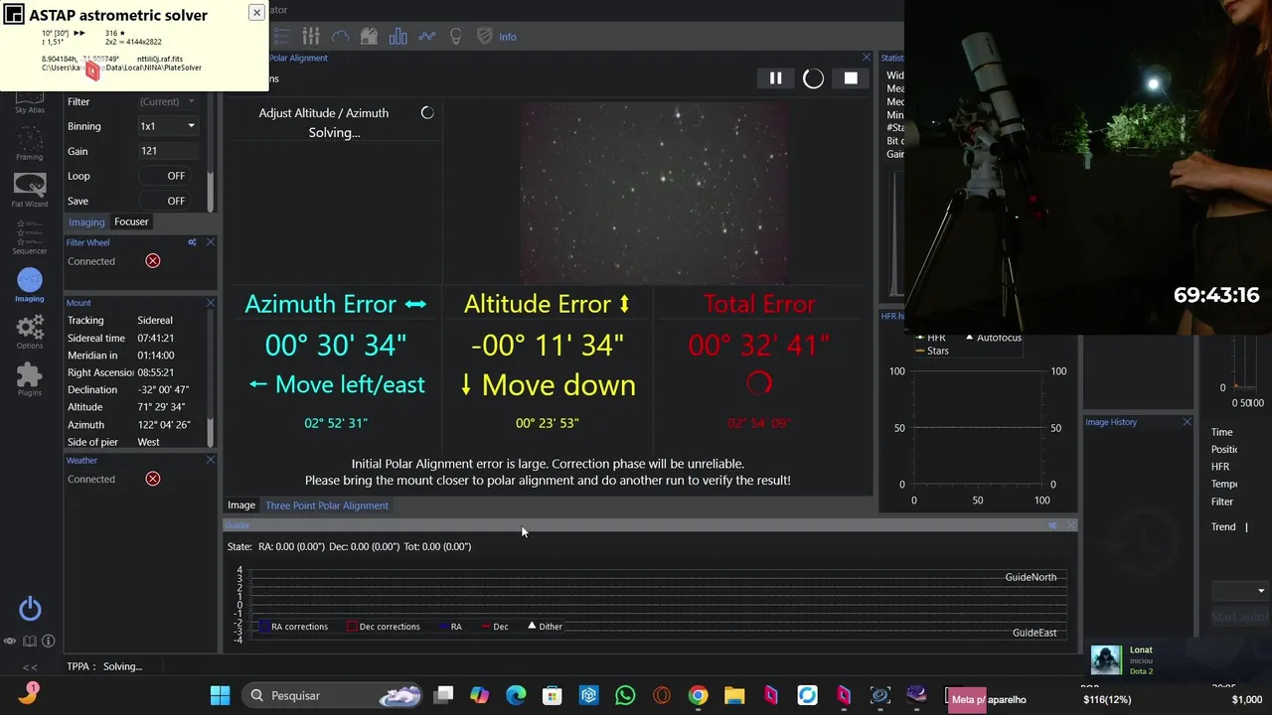
Task: Open the dropdown under the Trend panel
Action: pyautogui.click(x=1239, y=591)
